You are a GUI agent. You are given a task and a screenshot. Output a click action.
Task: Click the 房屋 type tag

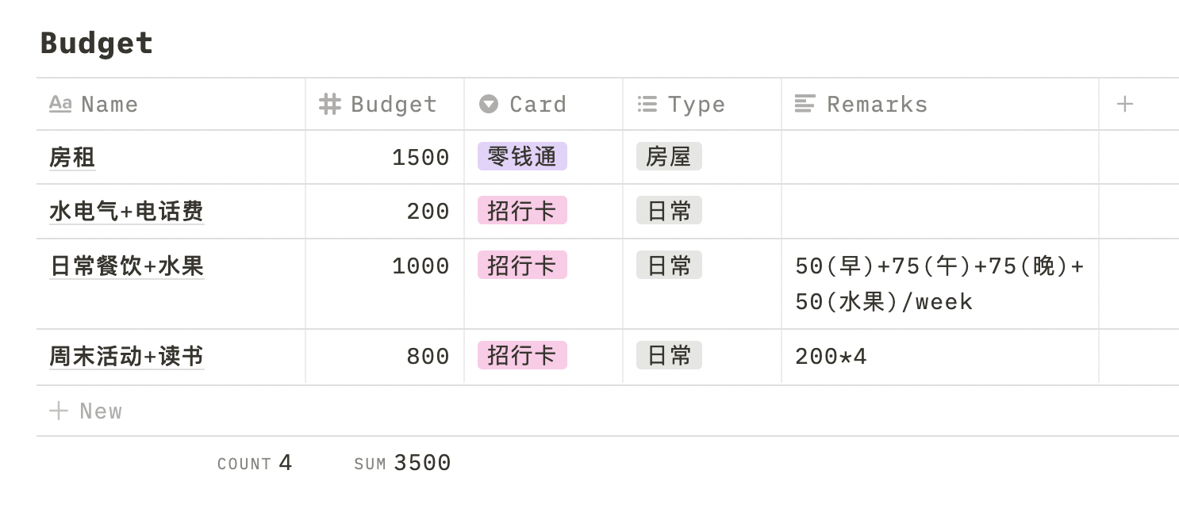pyautogui.click(x=669, y=157)
